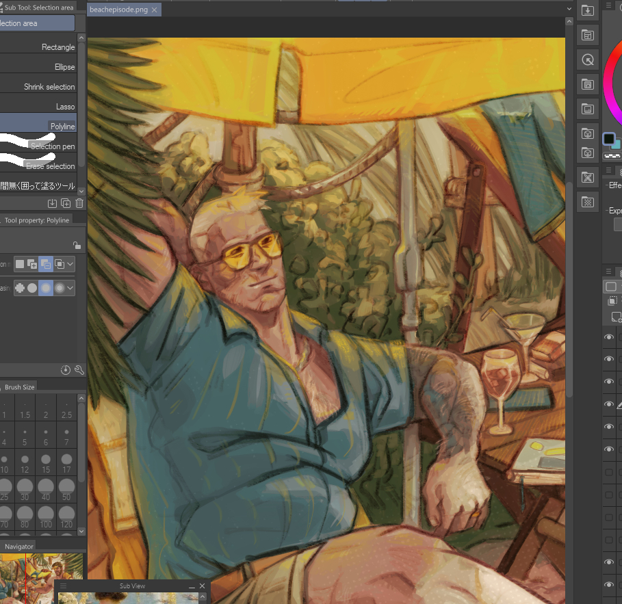The height and width of the screenshot is (604, 622).
Task: Delete sub tool with trash icon
Action: pos(79,203)
